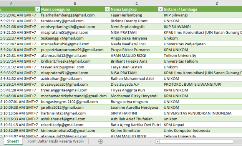Select timestamp cell 9:20:41 AM GMT+7
242x146 pixels.
click(x=20, y=15)
